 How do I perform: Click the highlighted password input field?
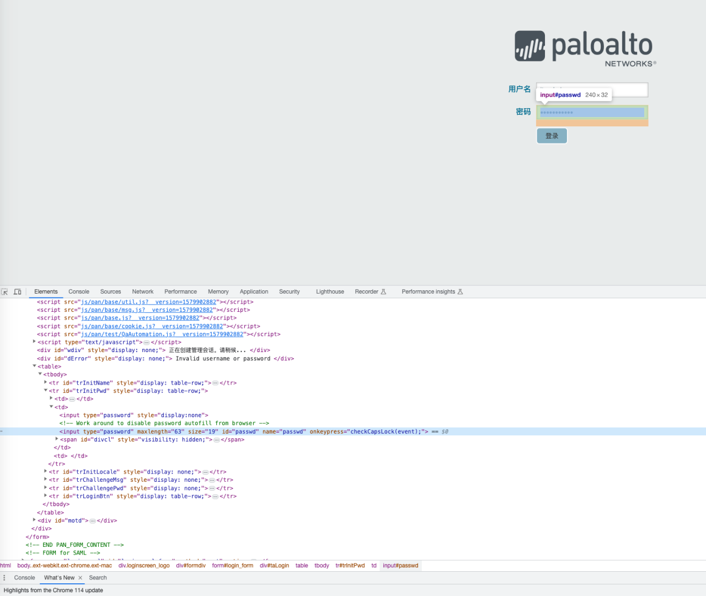click(592, 113)
